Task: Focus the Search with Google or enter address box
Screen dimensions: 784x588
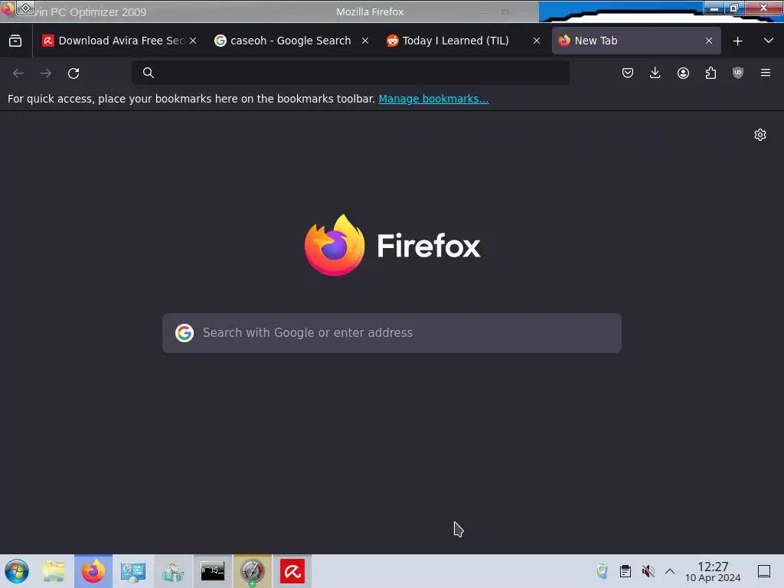Action: pos(392,333)
